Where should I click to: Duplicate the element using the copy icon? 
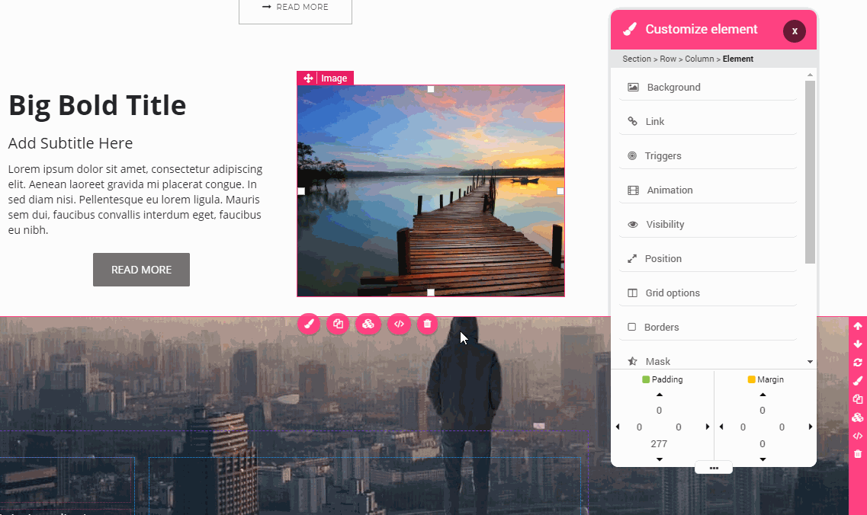338,324
